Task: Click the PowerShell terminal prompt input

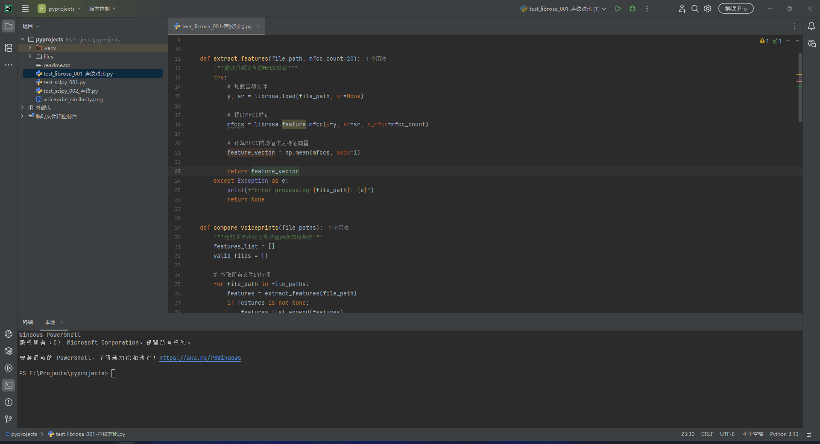Action: click(113, 373)
